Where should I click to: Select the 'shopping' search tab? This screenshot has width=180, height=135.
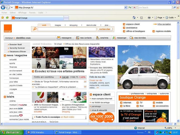73,25
